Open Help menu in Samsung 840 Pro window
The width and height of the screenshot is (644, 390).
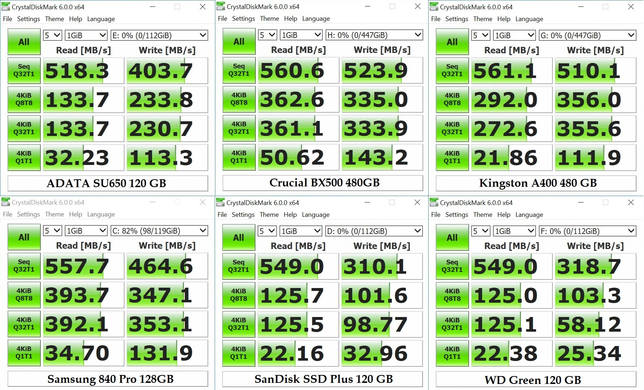point(75,214)
